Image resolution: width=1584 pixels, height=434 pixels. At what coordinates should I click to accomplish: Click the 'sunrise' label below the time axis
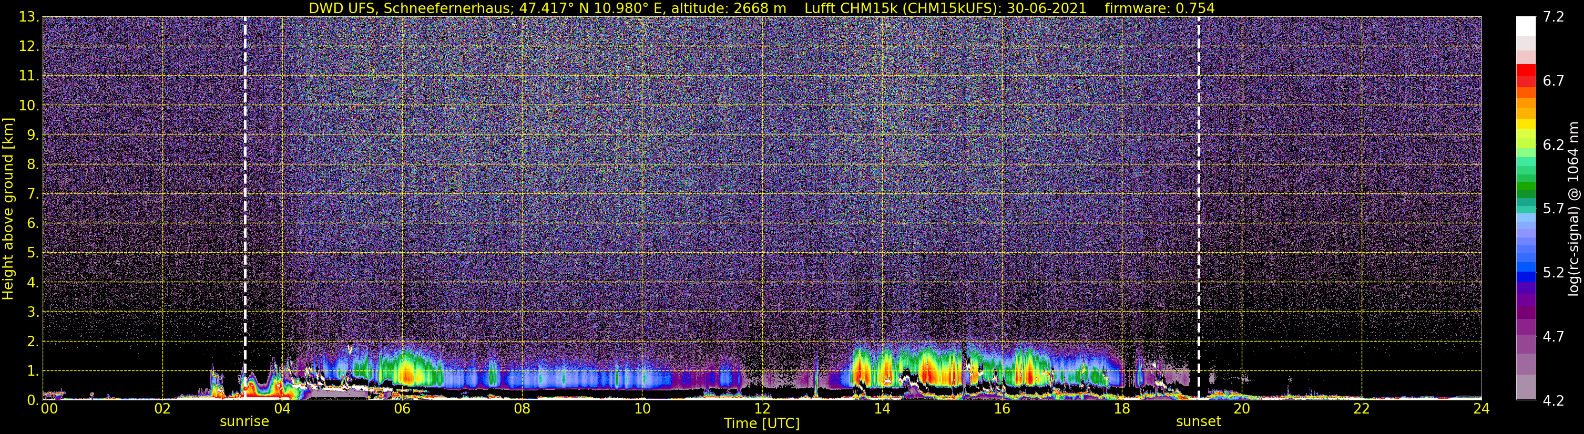(x=244, y=422)
